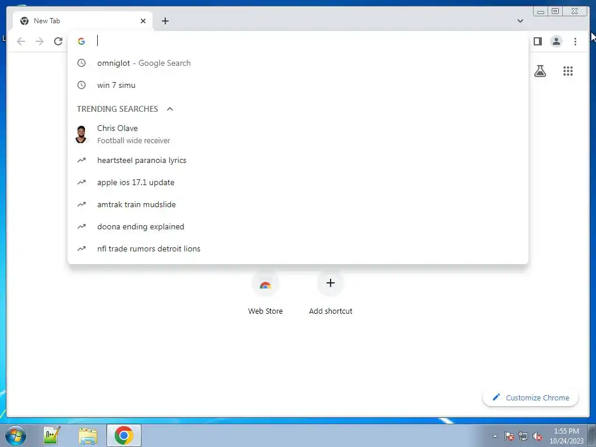Open the Chrome profile avatar button
Viewport: 596px width, 447px height.
pos(556,41)
